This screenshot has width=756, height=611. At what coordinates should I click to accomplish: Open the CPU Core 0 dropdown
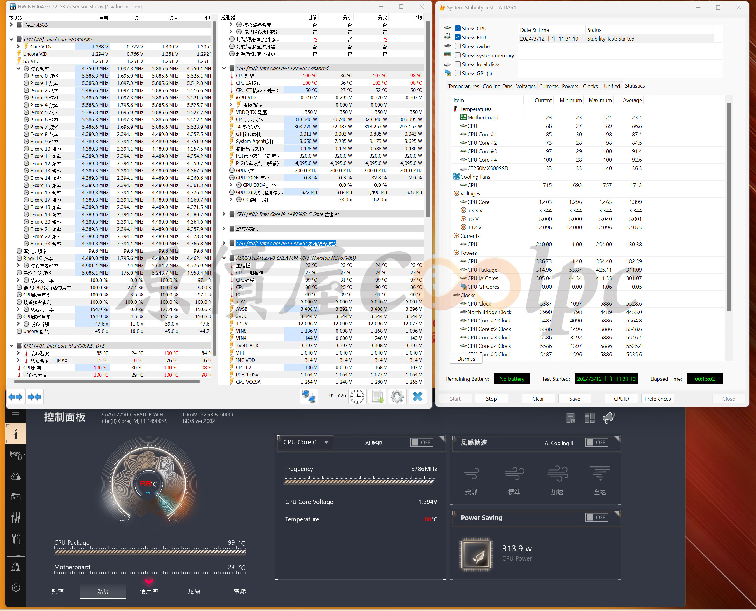(x=305, y=442)
